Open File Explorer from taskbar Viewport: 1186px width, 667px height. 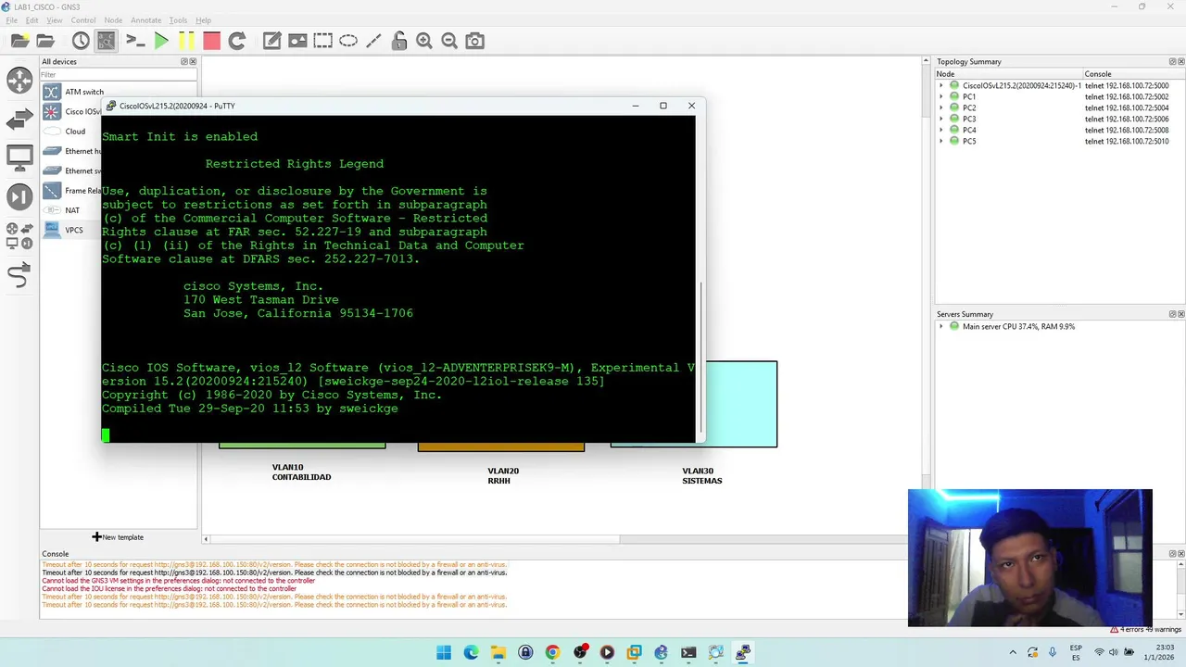[x=498, y=652]
